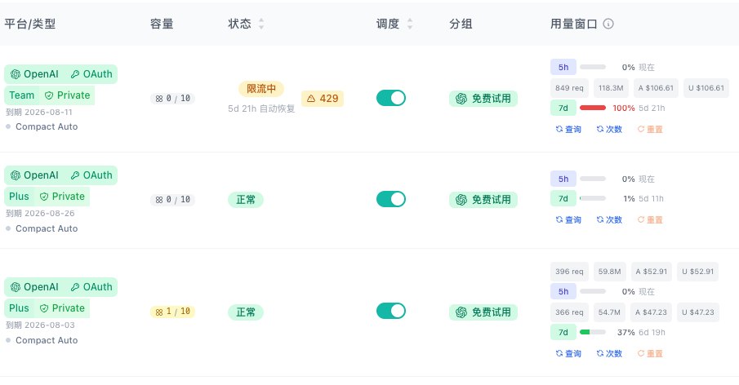Click the Private shield badge in the third row

62,308
